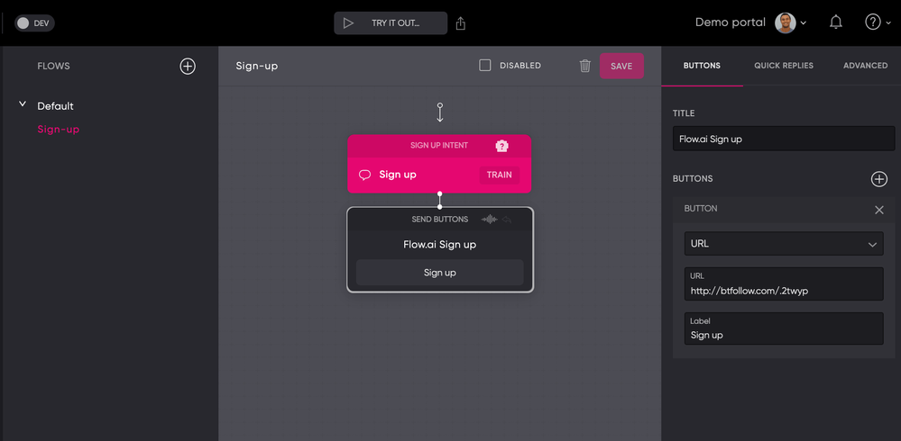Click Flow.ai Sign up text in card
901x441 pixels.
439,245
